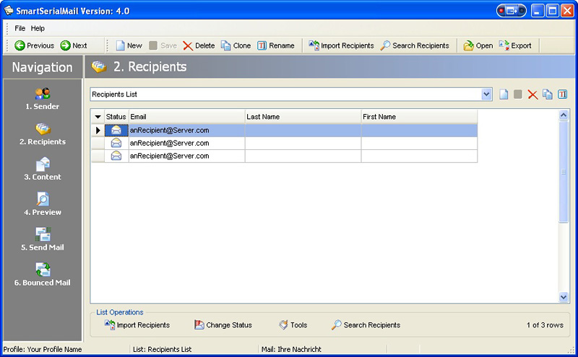Click the title bar record/switch icon
The width and height of the screenshot is (578, 357).
tap(512, 11)
